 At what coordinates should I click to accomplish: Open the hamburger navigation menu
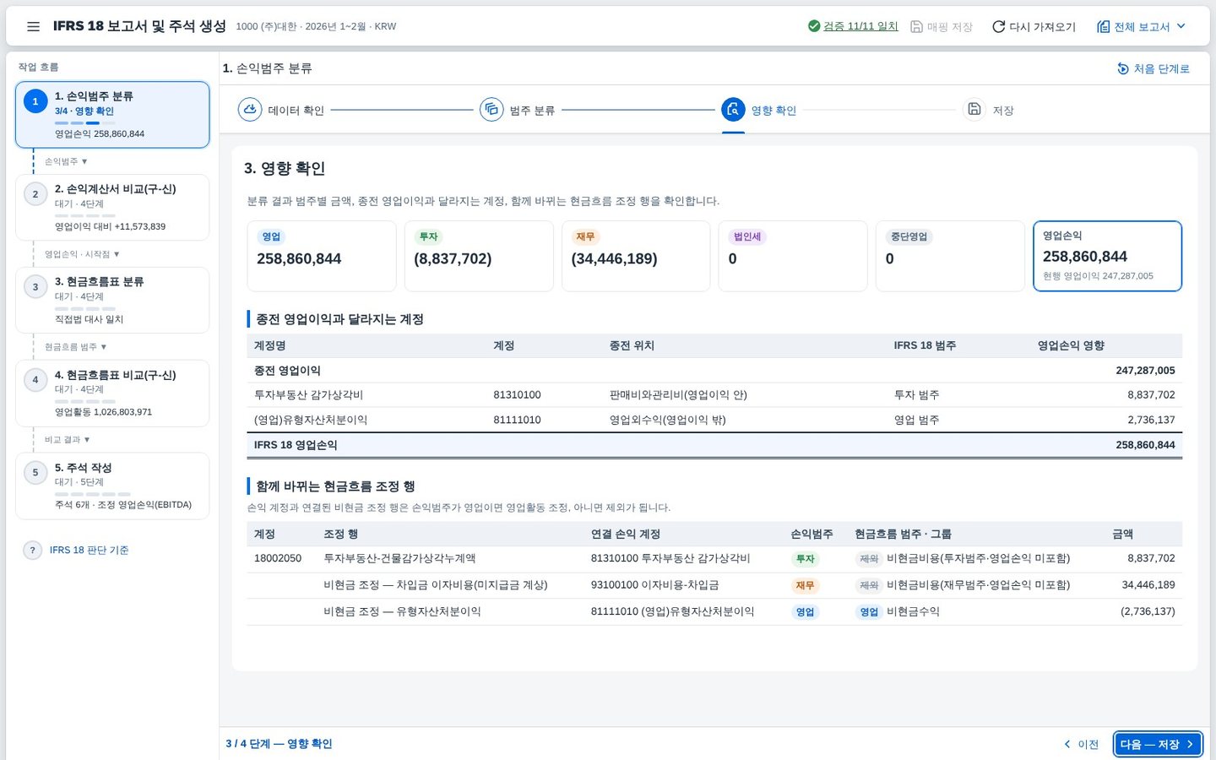coord(33,26)
